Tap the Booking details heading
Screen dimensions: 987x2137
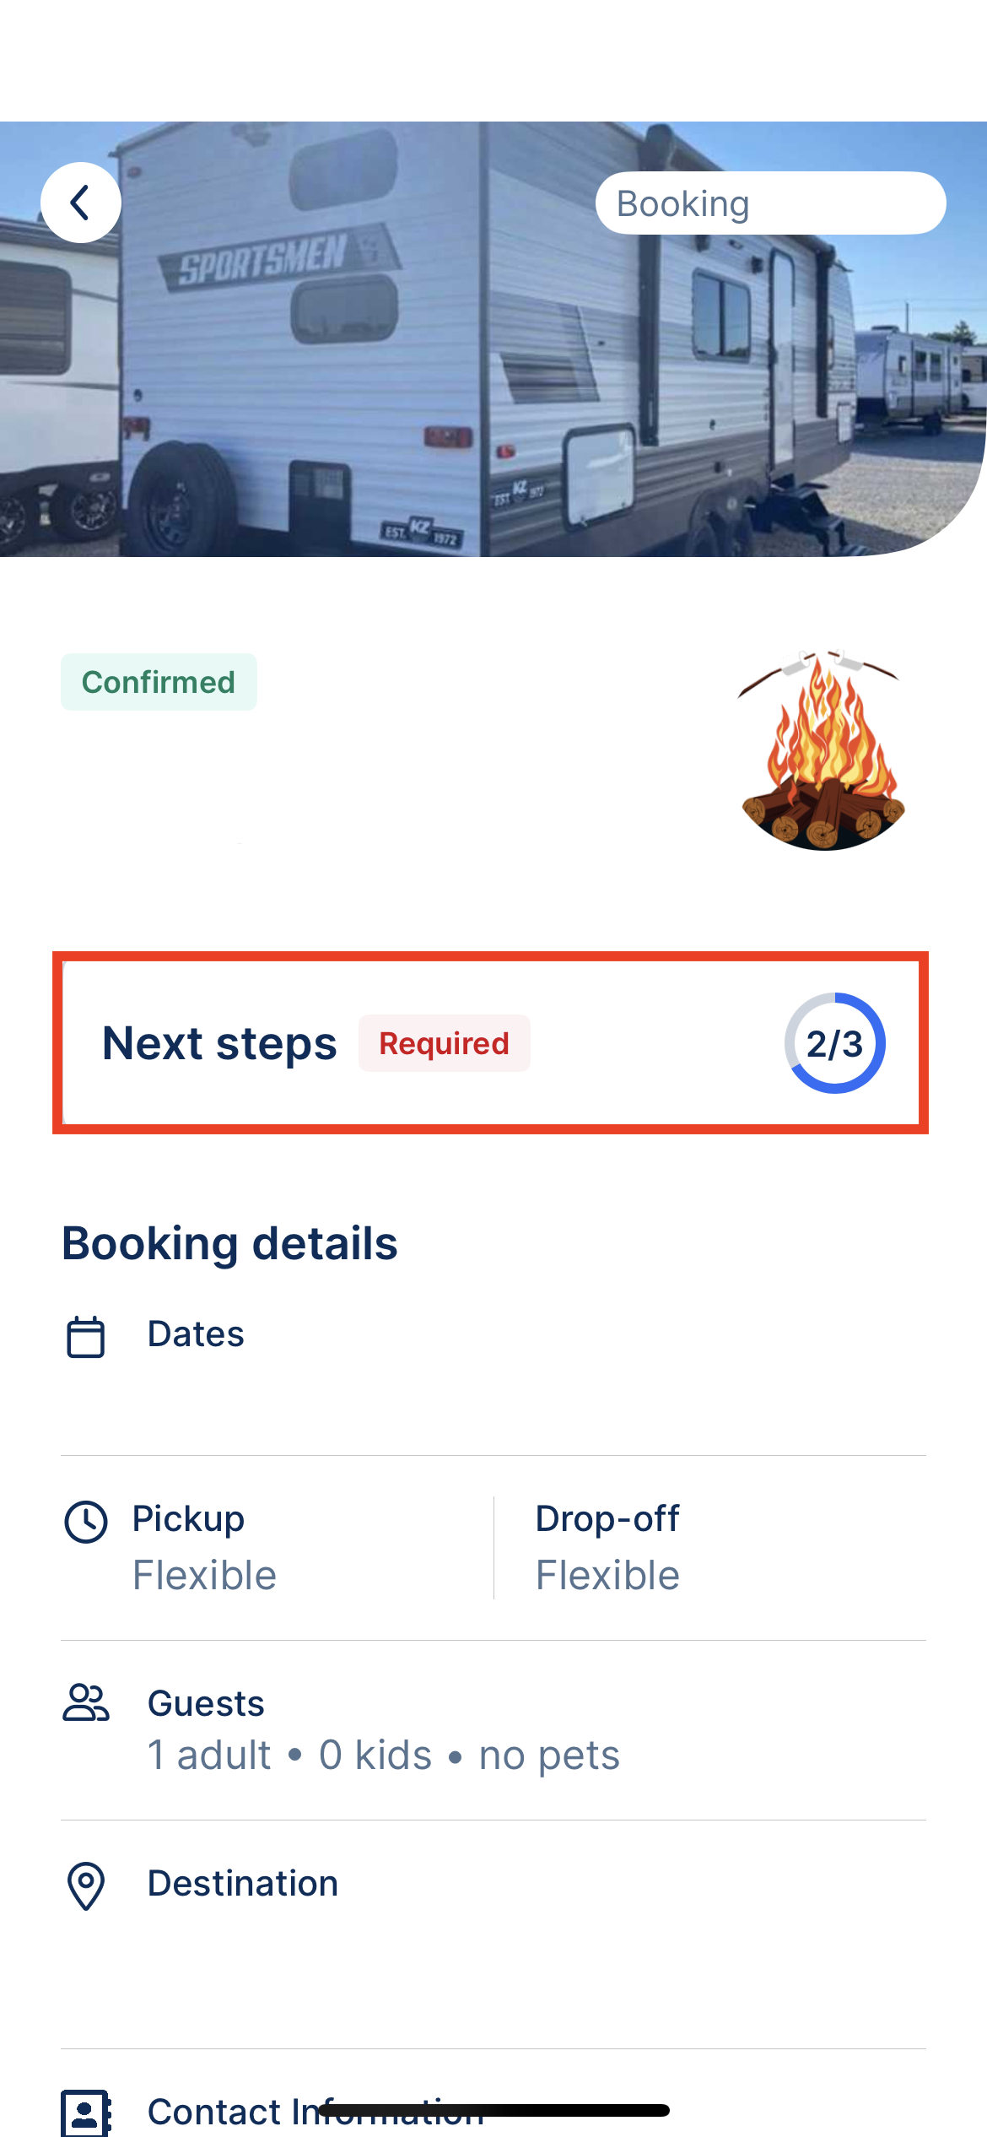[229, 1243]
